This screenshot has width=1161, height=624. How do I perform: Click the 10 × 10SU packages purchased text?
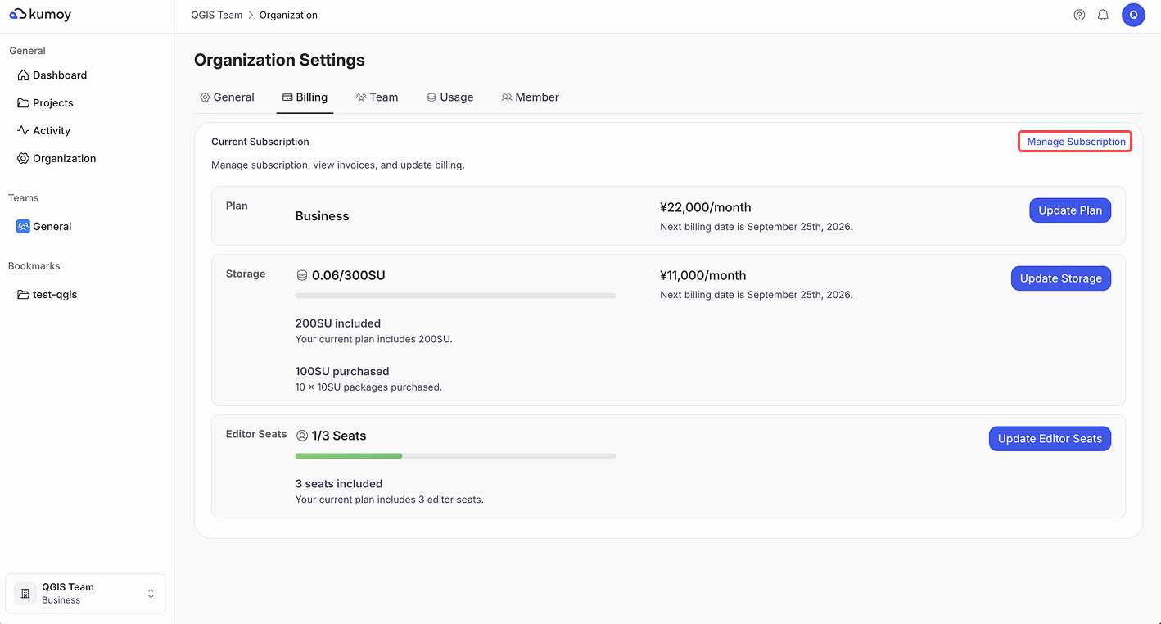368,387
